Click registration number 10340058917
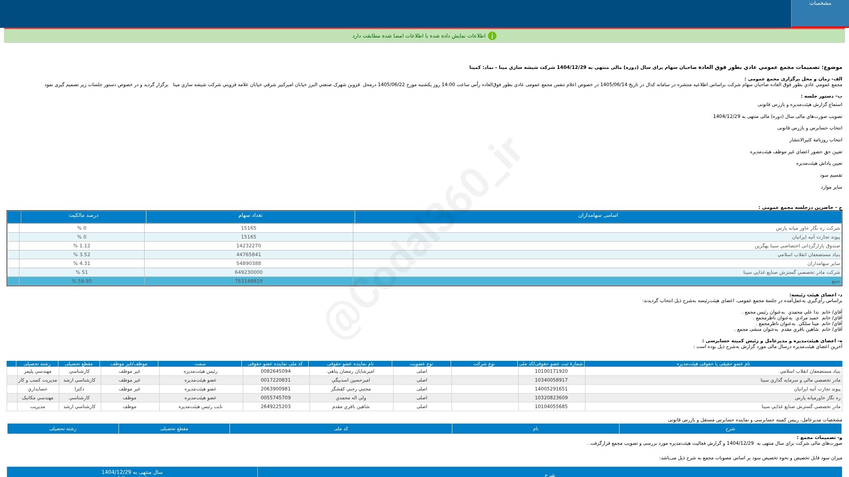 click(551, 380)
